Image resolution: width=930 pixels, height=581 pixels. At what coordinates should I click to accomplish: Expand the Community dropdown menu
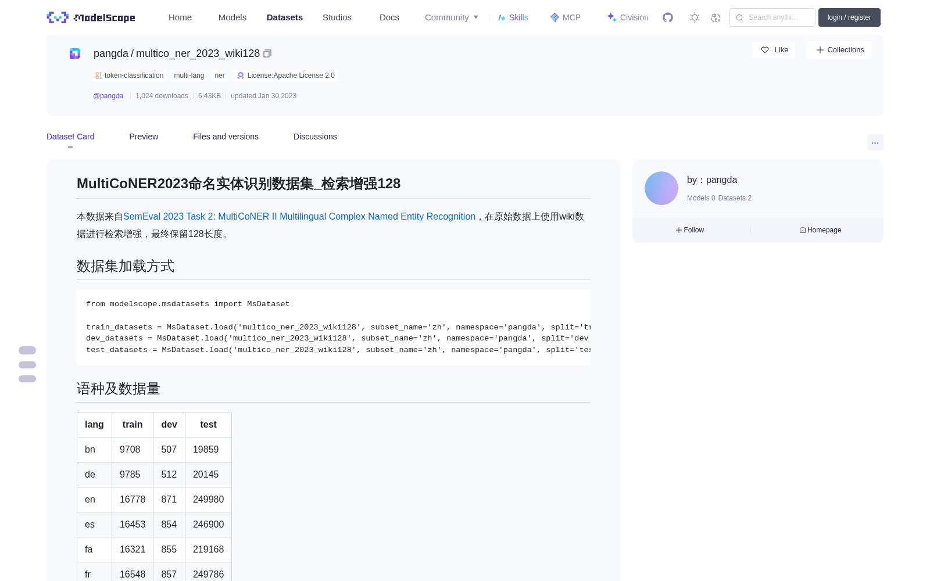452,17
